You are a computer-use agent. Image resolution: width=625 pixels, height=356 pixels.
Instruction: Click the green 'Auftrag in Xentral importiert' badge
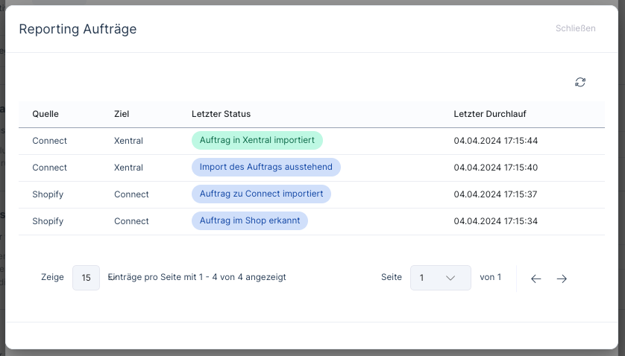257,141
